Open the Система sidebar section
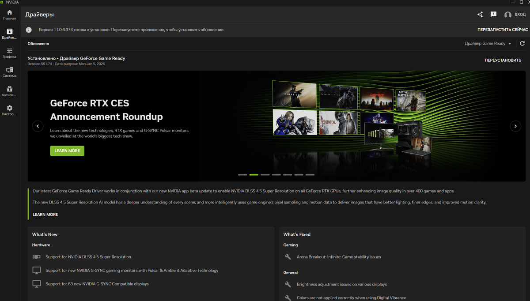The width and height of the screenshot is (530, 301). click(x=10, y=72)
